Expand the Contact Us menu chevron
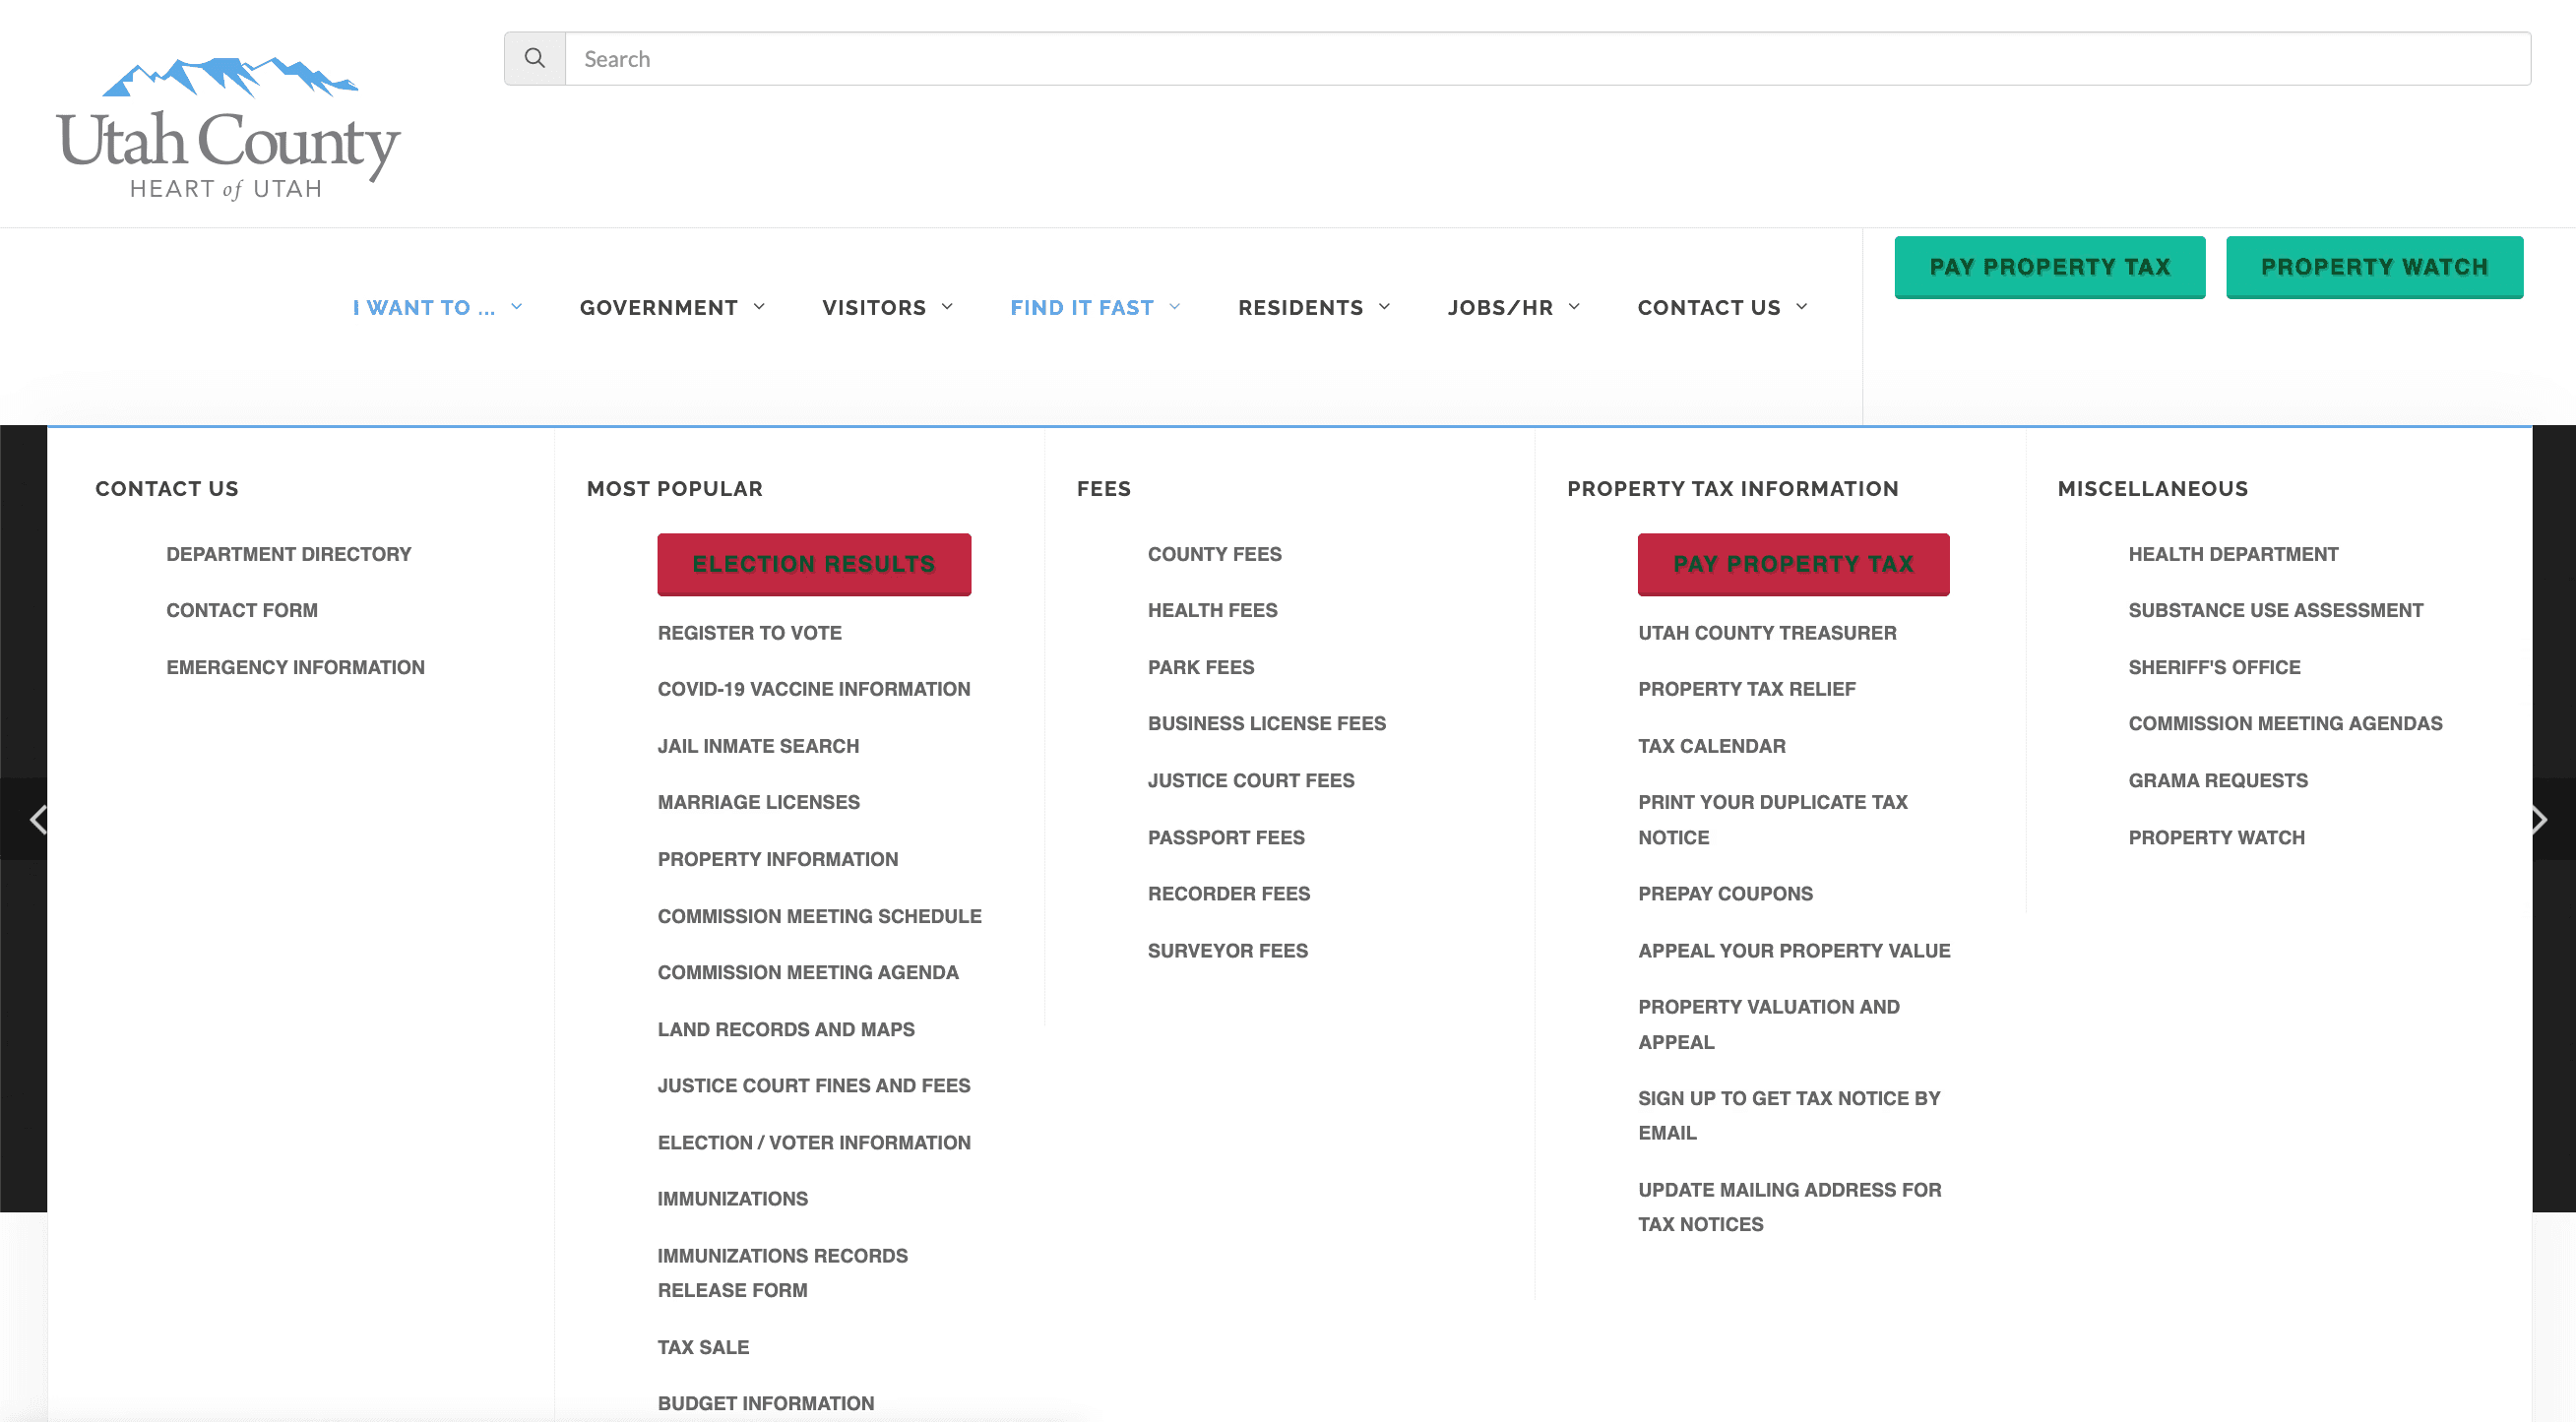The image size is (2576, 1422). click(x=1802, y=307)
